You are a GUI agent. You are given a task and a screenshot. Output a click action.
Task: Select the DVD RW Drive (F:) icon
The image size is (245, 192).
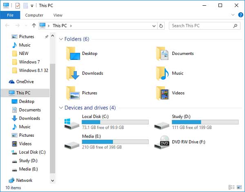(162, 142)
